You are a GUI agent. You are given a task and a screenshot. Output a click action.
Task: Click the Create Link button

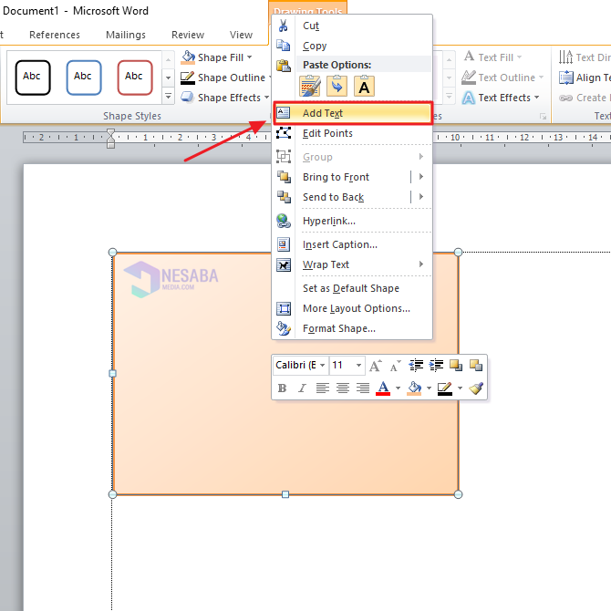(585, 98)
